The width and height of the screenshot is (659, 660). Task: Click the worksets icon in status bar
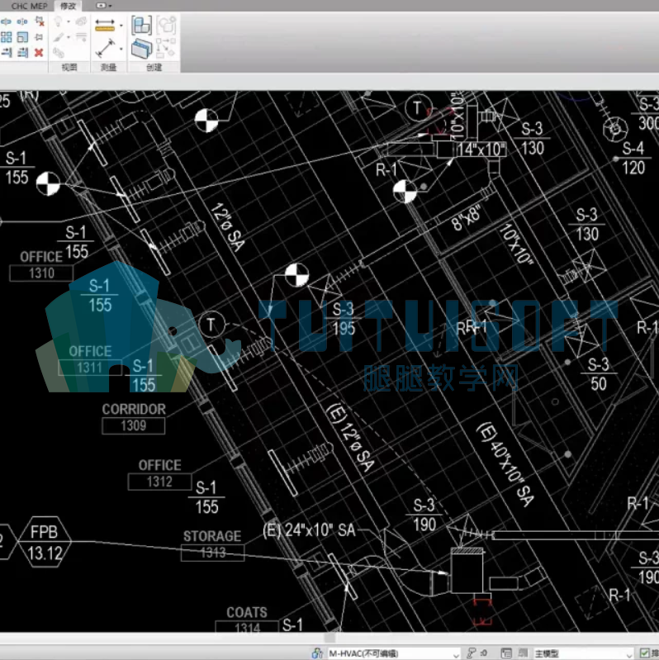[x=317, y=653]
